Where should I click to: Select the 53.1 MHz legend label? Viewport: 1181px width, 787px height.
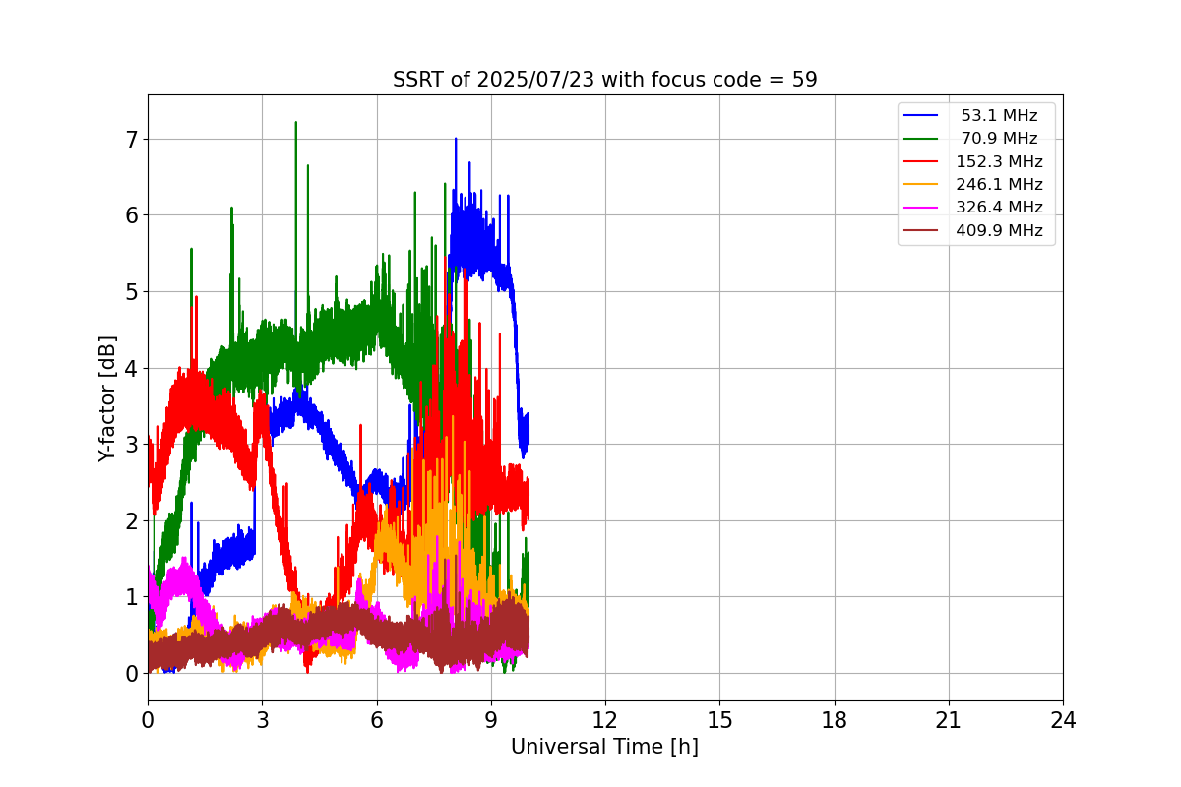point(999,116)
